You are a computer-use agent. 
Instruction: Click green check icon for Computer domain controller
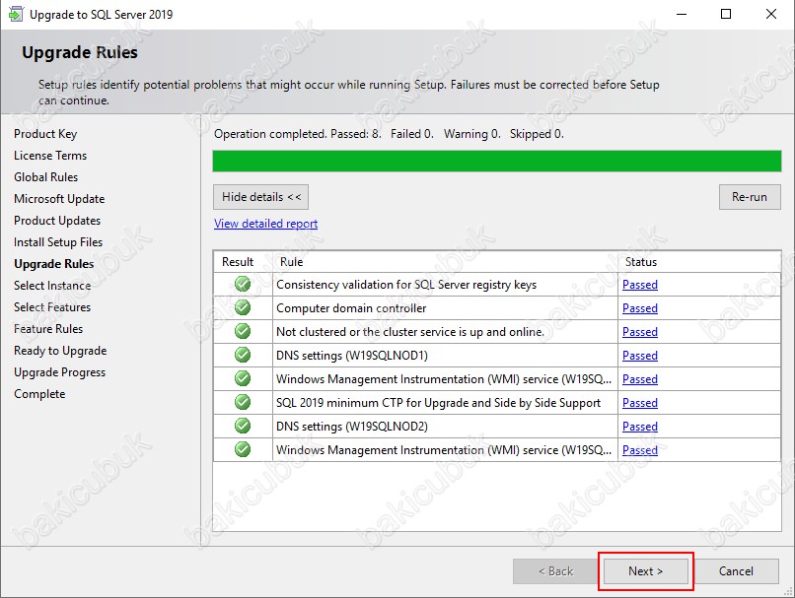click(x=243, y=307)
